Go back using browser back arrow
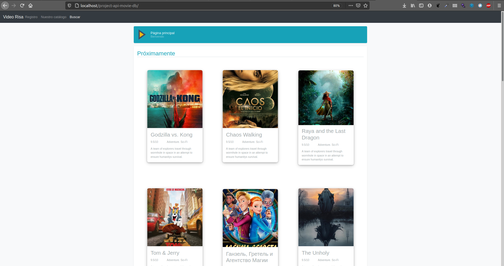This screenshot has height=266, width=504. pyautogui.click(x=5, y=6)
